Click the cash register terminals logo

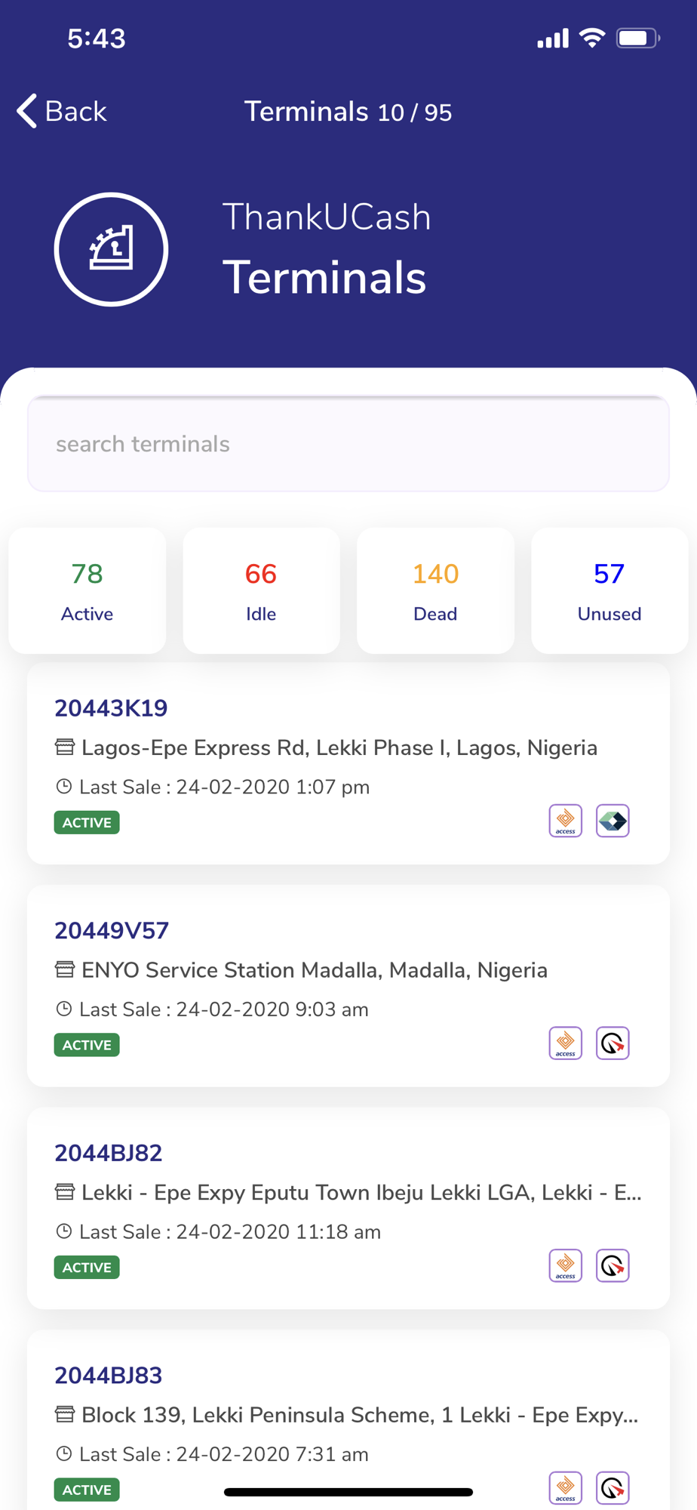[111, 249]
